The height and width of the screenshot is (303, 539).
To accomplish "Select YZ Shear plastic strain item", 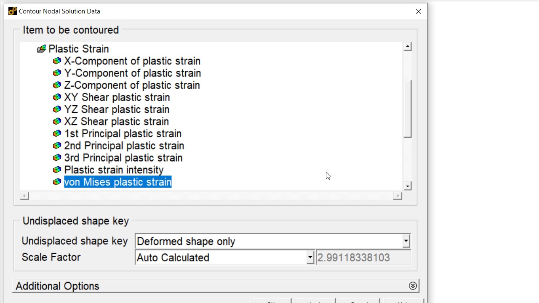I will (117, 109).
